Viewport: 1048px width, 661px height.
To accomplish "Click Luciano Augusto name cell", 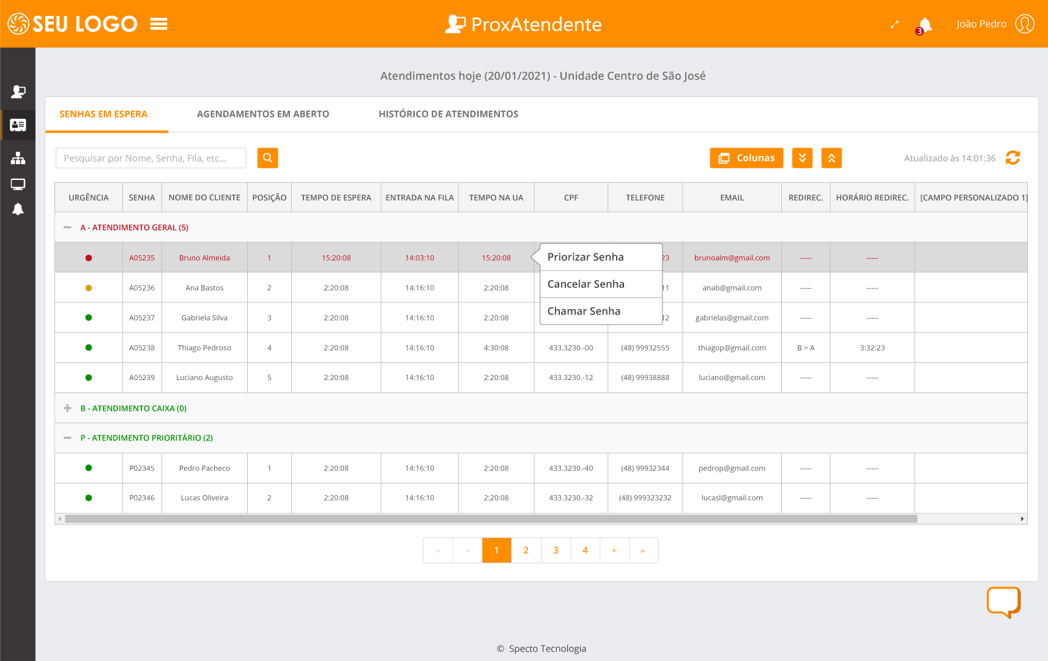I will (204, 378).
